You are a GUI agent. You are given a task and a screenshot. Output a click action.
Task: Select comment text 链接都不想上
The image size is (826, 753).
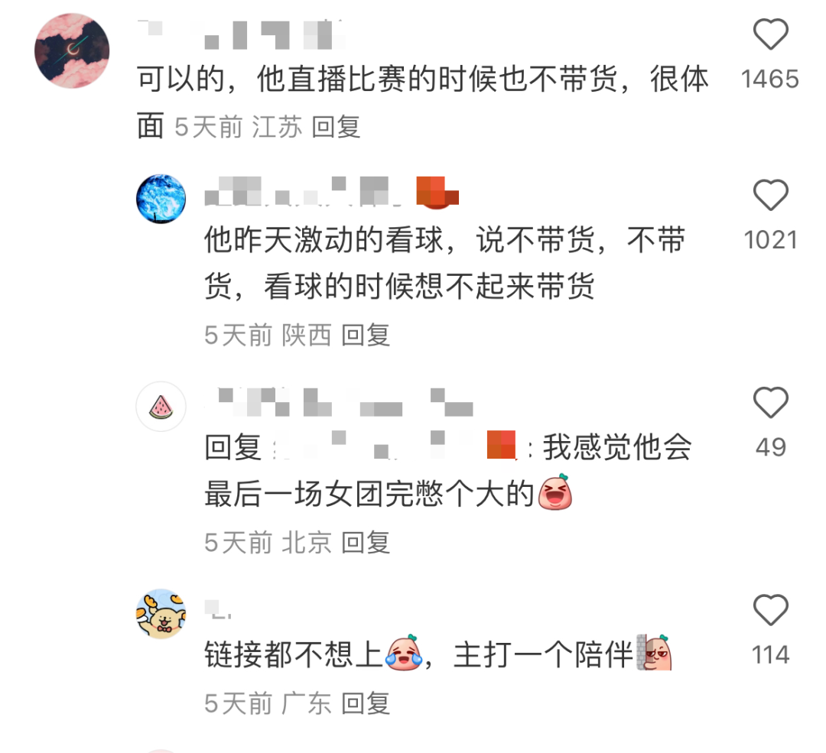(294, 654)
